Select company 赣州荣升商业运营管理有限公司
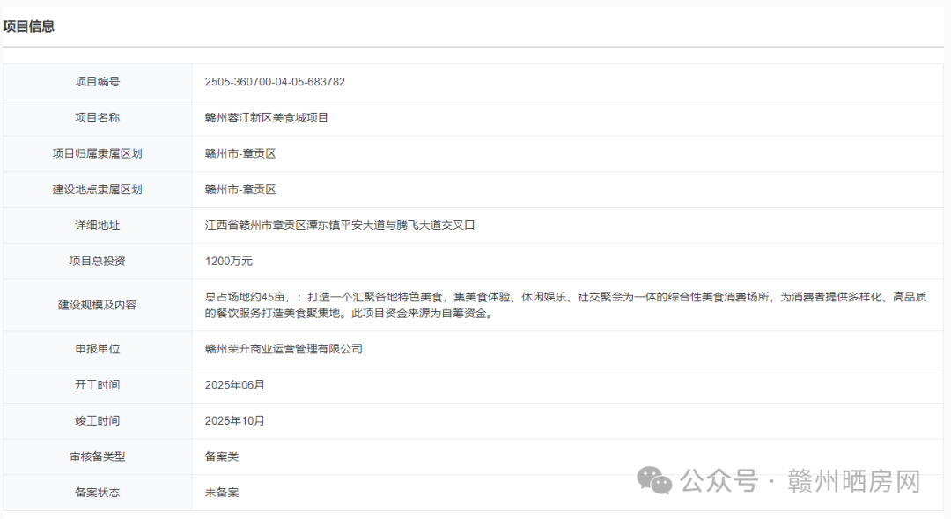Image resolution: width=951 pixels, height=519 pixels. pyautogui.click(x=284, y=349)
